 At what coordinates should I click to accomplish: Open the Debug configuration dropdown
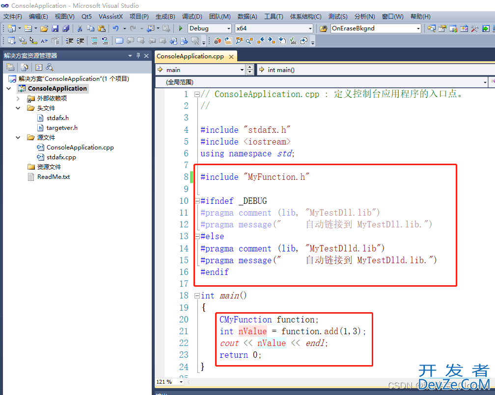click(x=229, y=28)
